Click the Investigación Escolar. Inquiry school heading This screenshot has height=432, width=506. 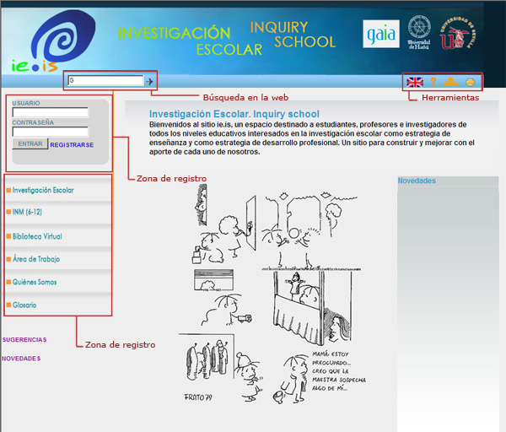click(234, 114)
